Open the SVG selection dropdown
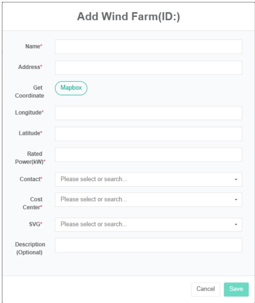This screenshot has height=303, width=255. [x=145, y=224]
